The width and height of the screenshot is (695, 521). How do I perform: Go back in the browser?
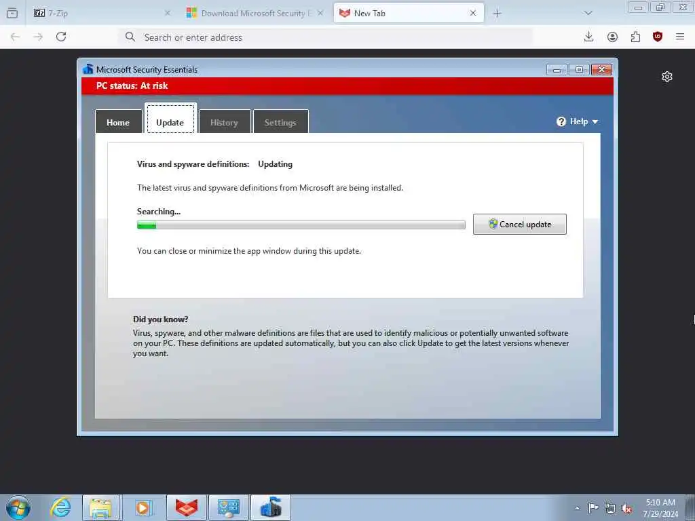click(15, 37)
